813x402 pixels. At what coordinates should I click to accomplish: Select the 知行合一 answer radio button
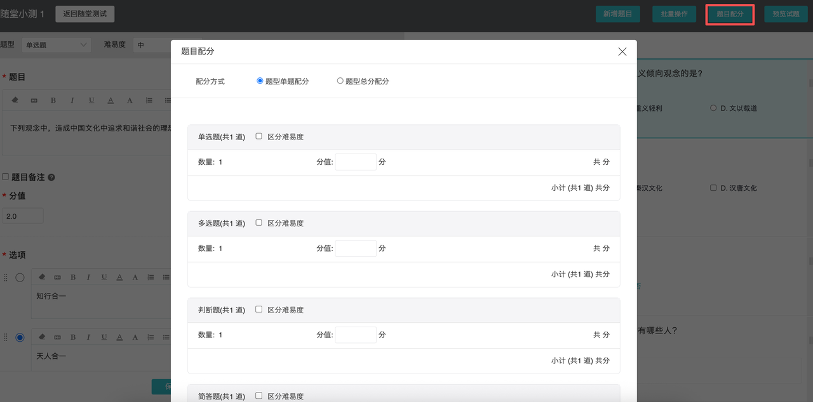(20, 278)
